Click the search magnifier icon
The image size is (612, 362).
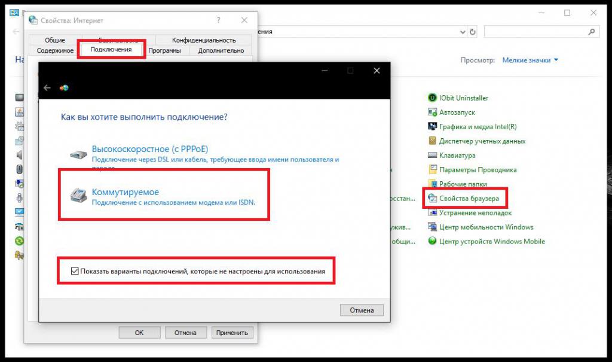click(x=592, y=32)
